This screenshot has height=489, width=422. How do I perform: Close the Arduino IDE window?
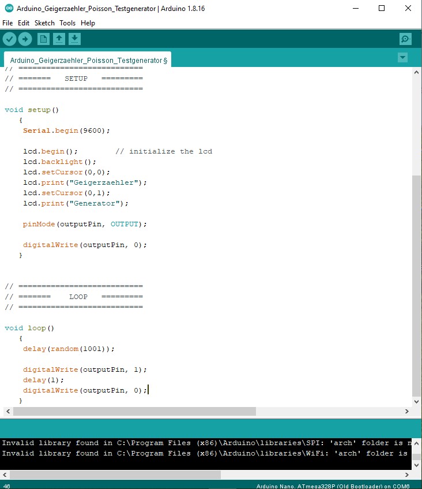tap(408, 9)
